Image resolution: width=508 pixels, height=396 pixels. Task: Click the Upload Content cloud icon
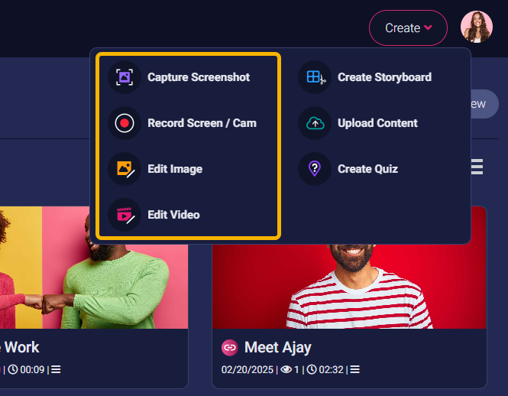click(x=315, y=123)
